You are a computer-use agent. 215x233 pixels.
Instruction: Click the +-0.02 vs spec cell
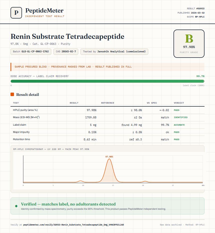point(164,110)
